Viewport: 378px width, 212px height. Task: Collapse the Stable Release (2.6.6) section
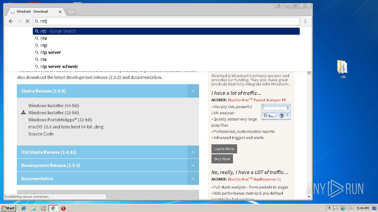click(x=193, y=91)
